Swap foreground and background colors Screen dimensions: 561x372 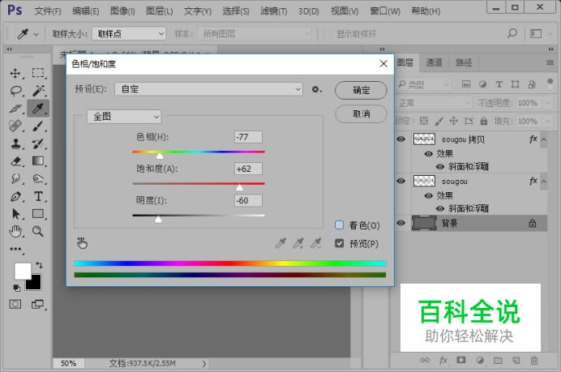(x=39, y=265)
